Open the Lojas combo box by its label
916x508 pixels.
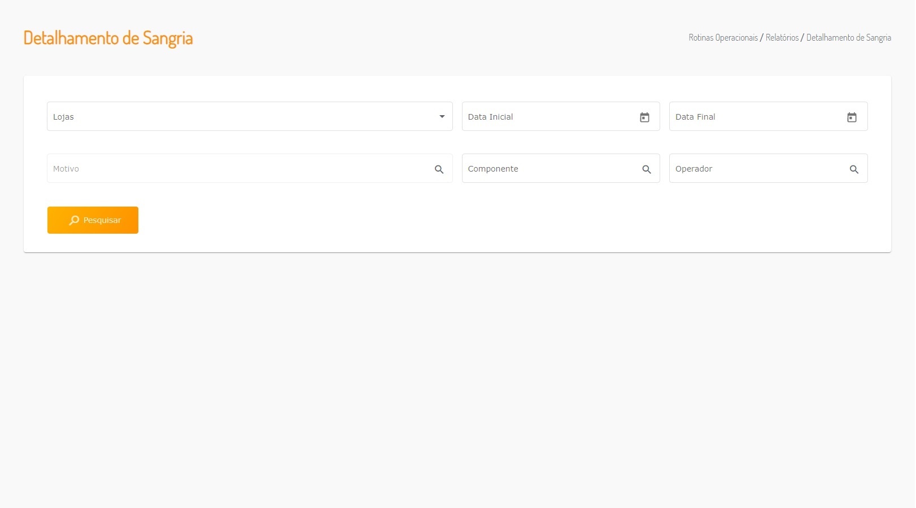pyautogui.click(x=63, y=117)
